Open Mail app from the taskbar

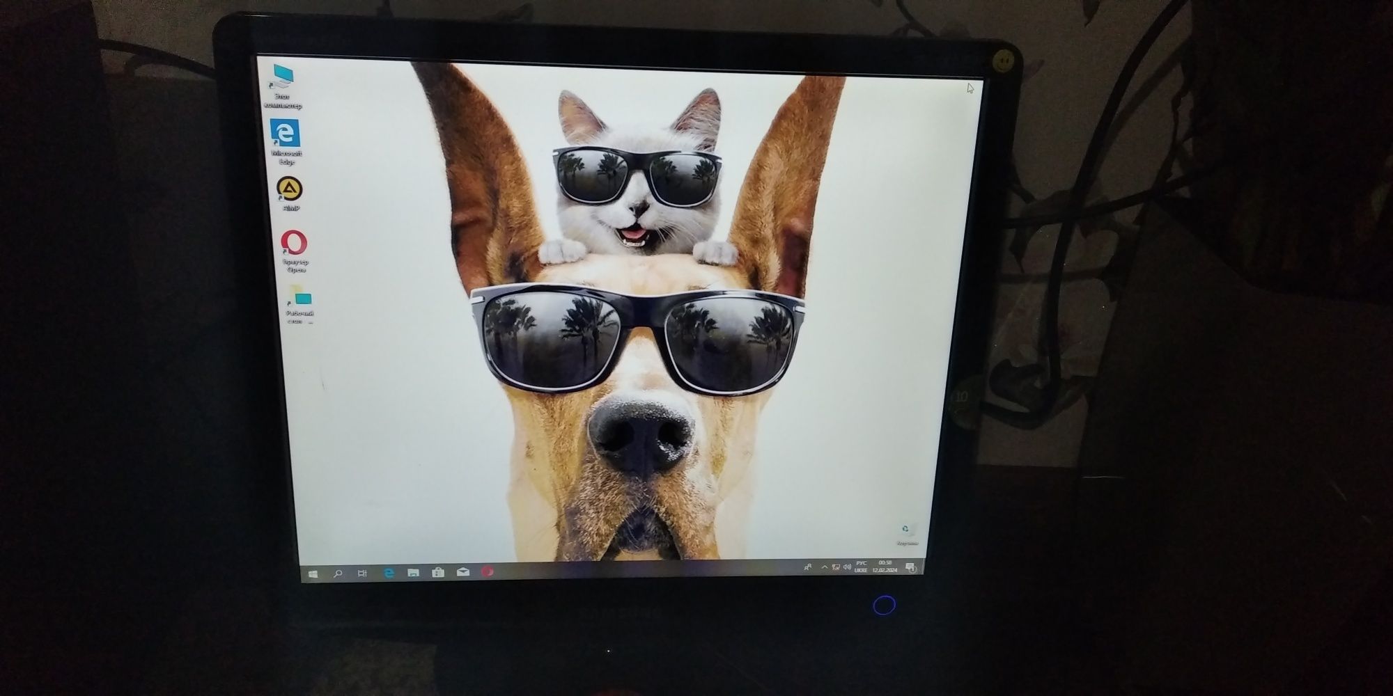[463, 572]
